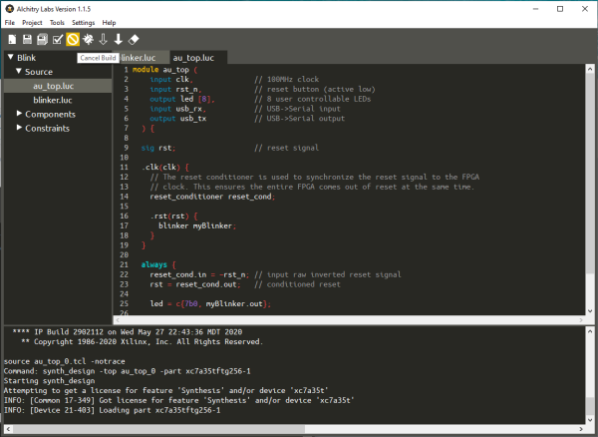Click the bug-shaped debug icon
This screenshot has width=598, height=437.
(x=88, y=39)
